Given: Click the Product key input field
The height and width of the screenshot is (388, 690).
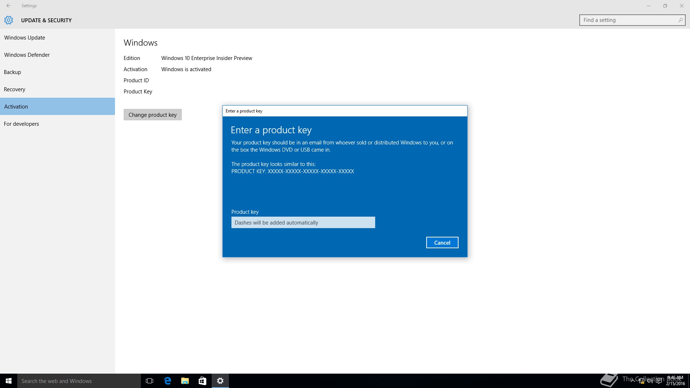Looking at the screenshot, I should click(303, 222).
